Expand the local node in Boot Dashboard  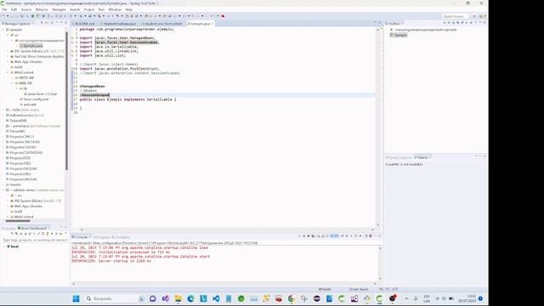tap(3, 246)
